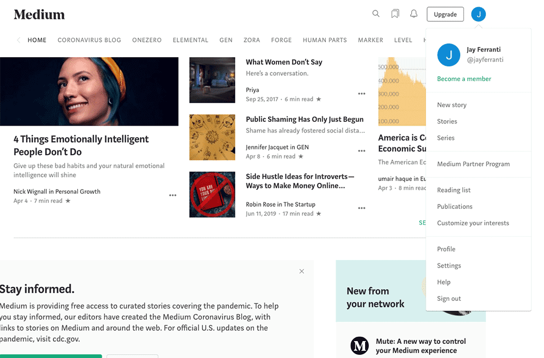Open your bookmarks icon
The width and height of the screenshot is (544, 358).
click(395, 14)
